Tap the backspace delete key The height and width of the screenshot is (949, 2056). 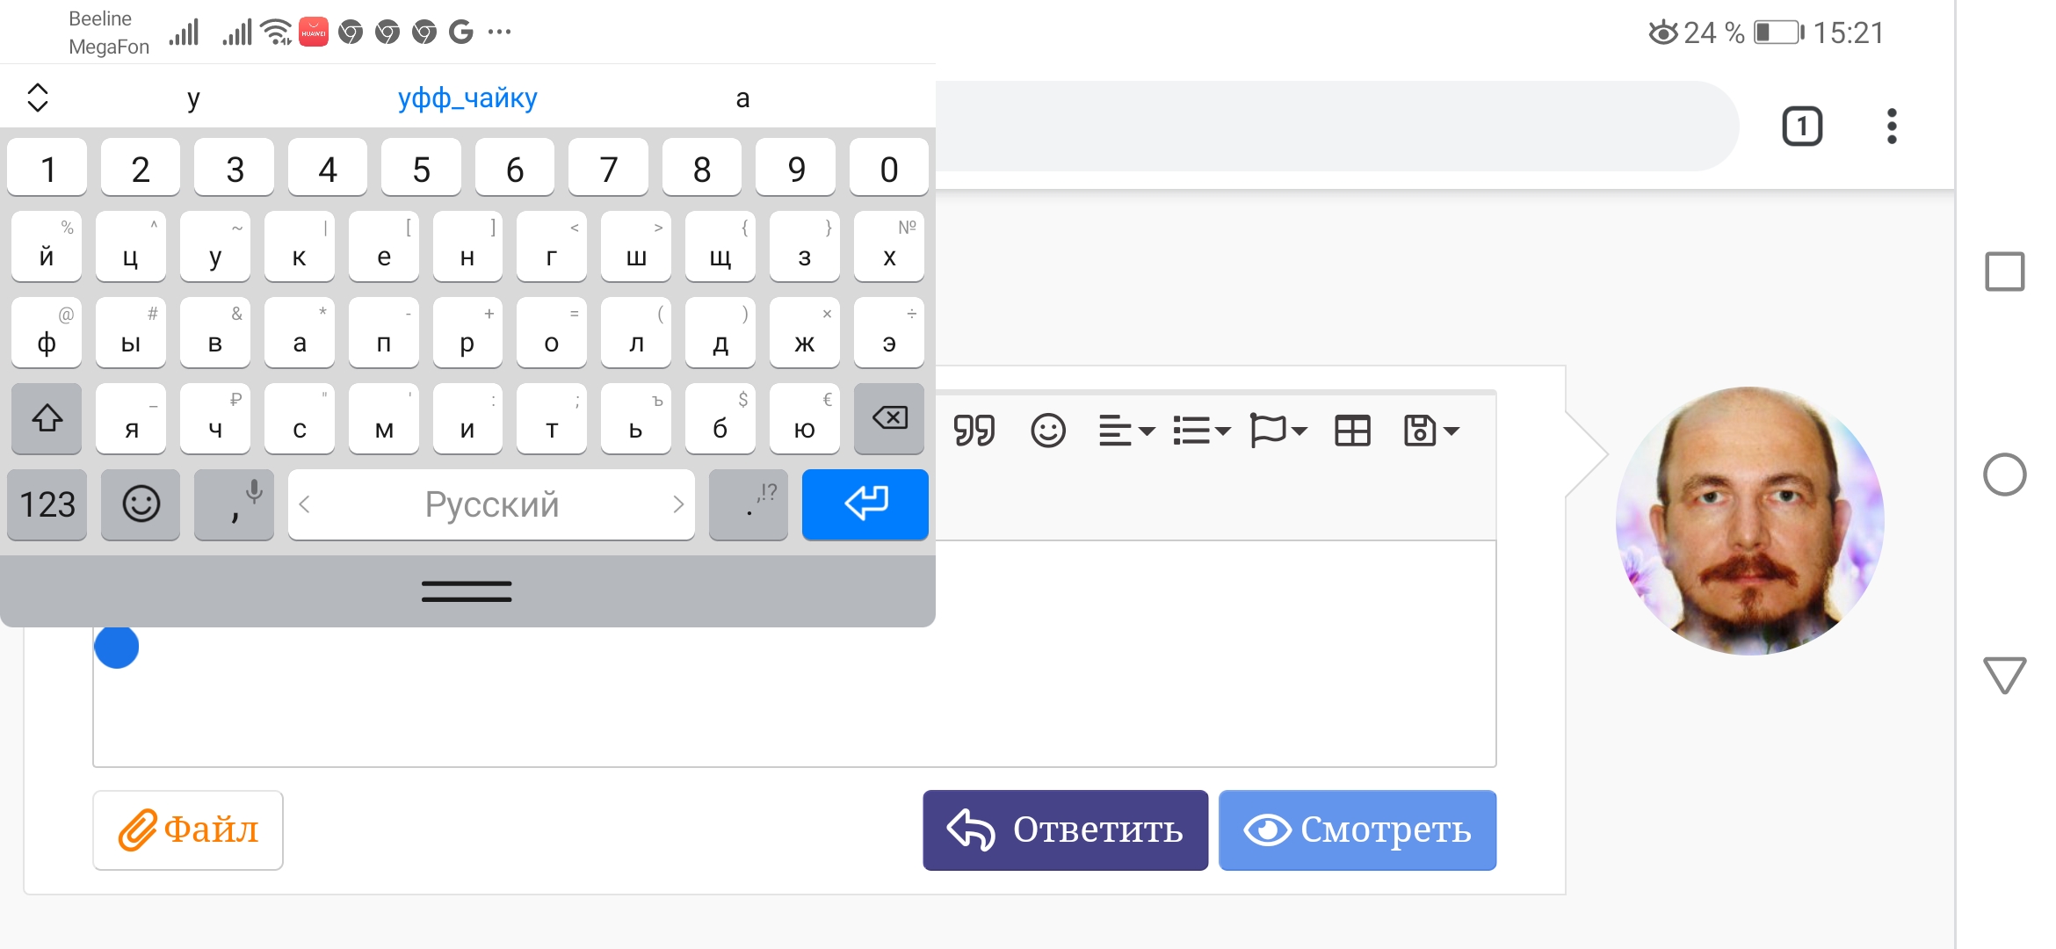coord(889,418)
